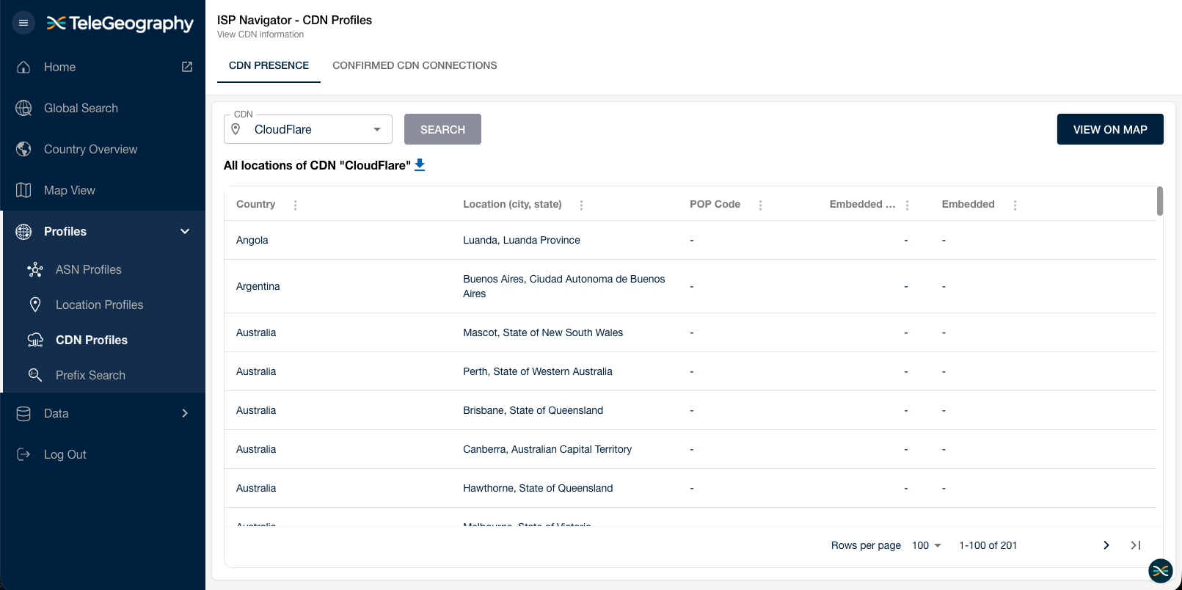The height and width of the screenshot is (590, 1182).
Task: Click the Global Search globe icon
Action: pyautogui.click(x=23, y=108)
